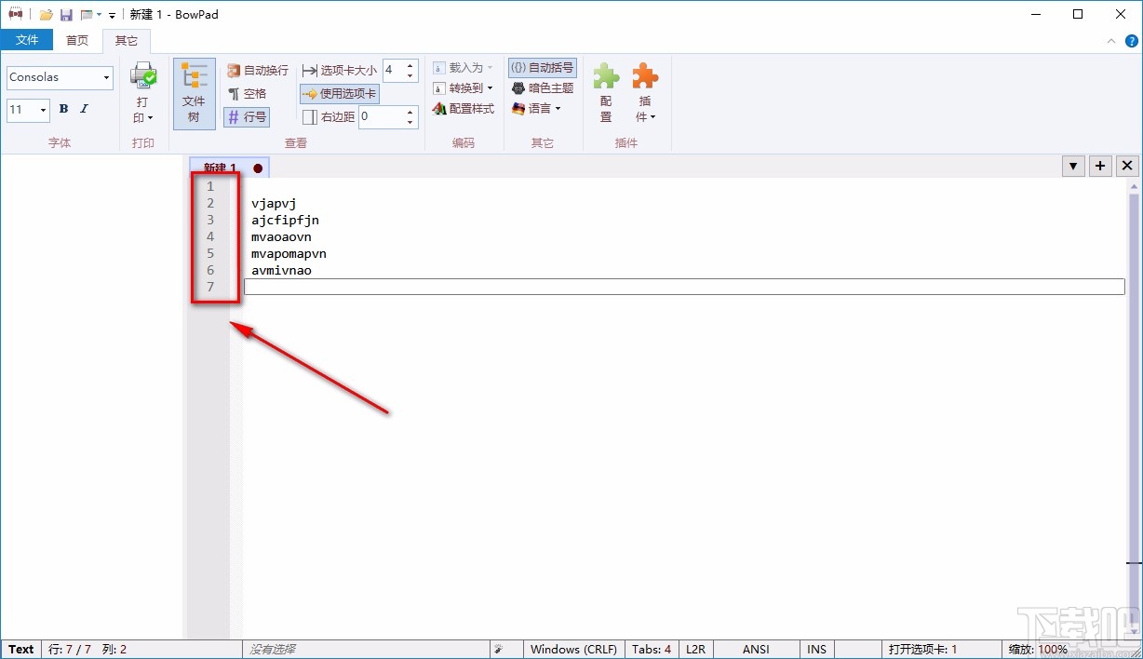Screen dimensions: 1143x659
Task: Toggle 自动换行 word wrap
Action: (258, 70)
